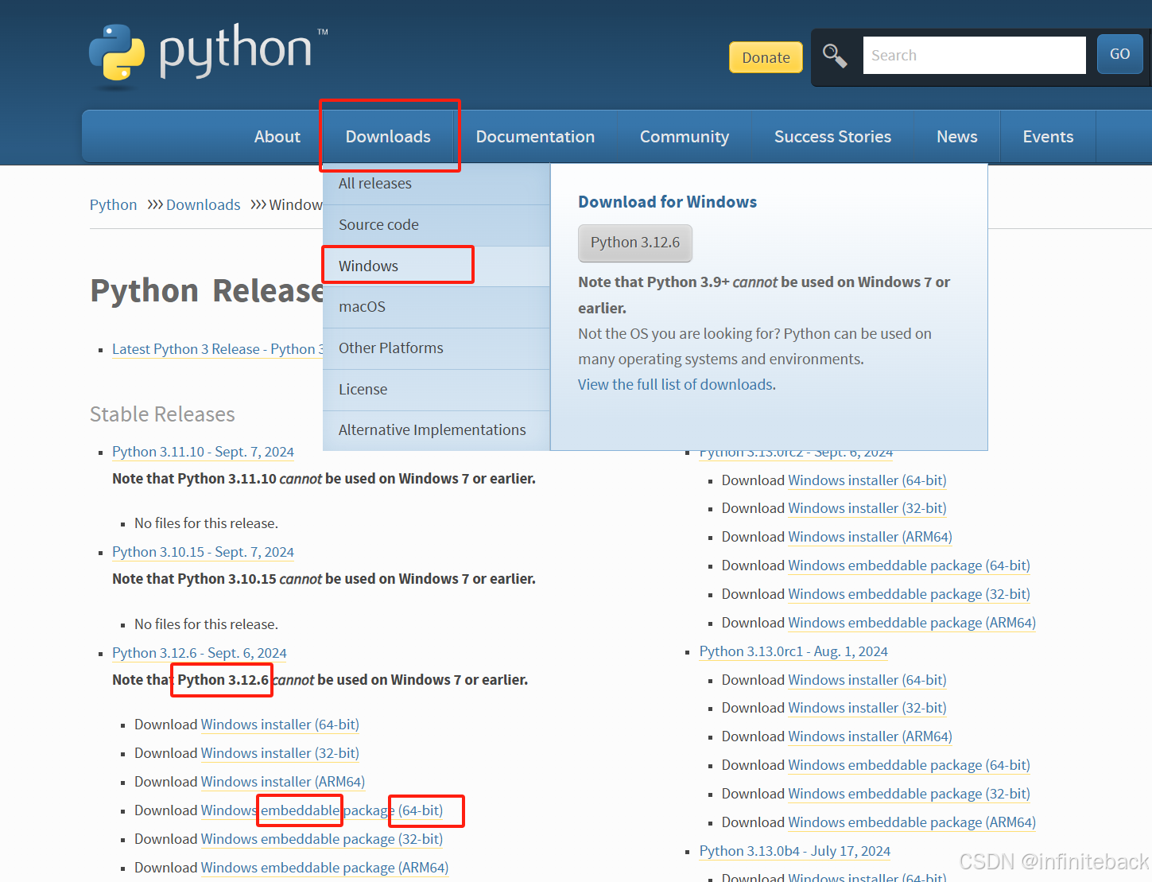Download 3.13.0rc1 embeddable package (32-bit)
This screenshot has width=1152, height=882.
coord(910,794)
